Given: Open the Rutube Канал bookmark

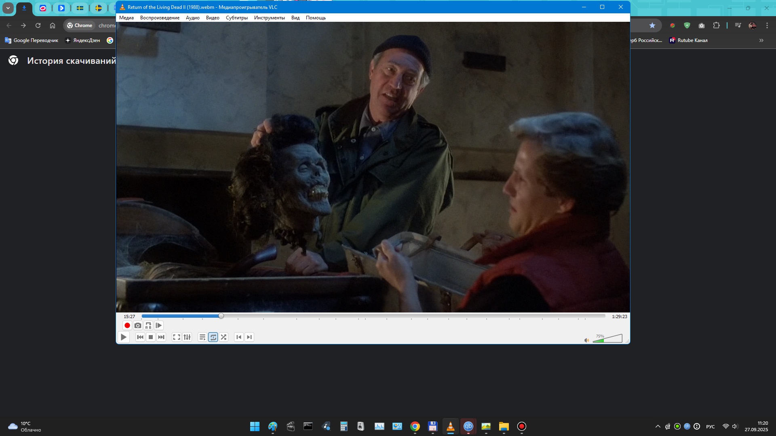Looking at the screenshot, I should pyautogui.click(x=688, y=40).
